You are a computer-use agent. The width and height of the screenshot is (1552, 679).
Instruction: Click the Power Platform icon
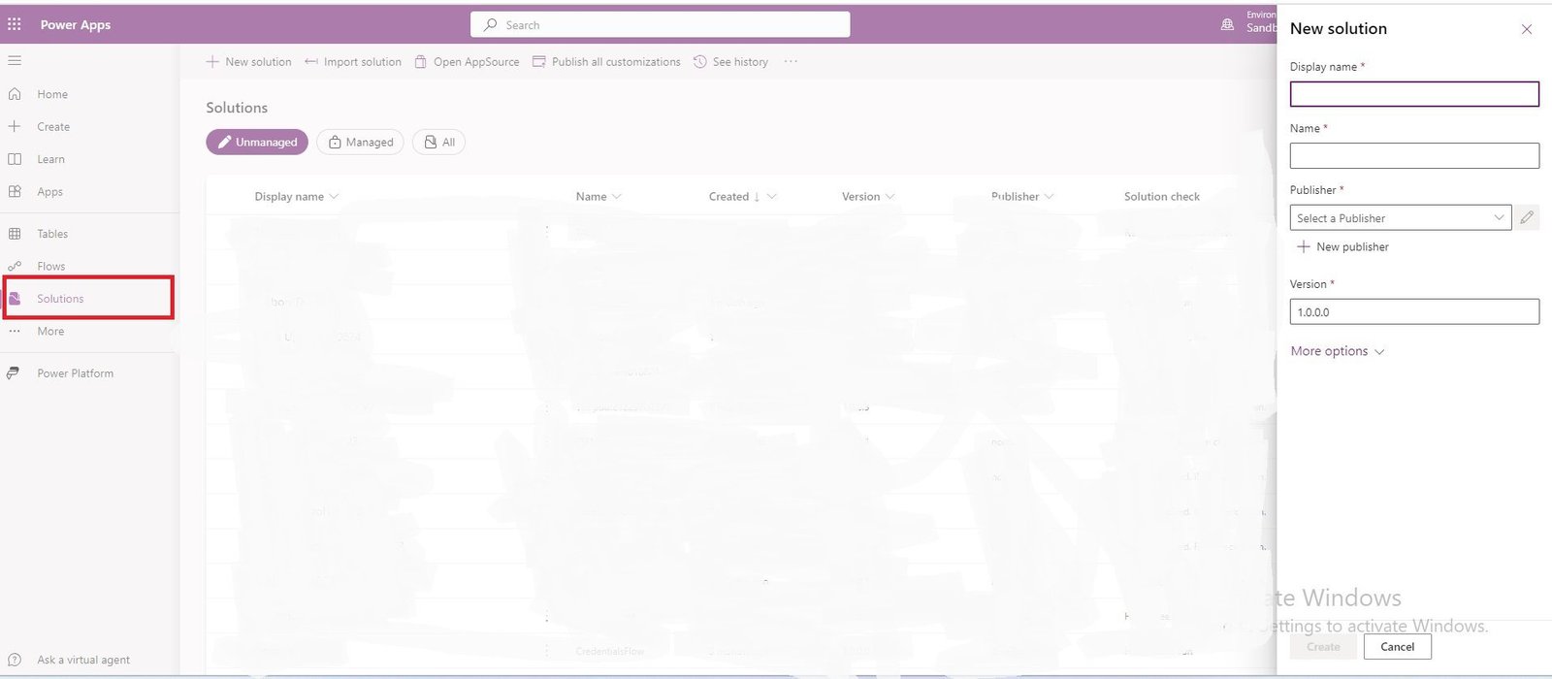click(x=15, y=373)
